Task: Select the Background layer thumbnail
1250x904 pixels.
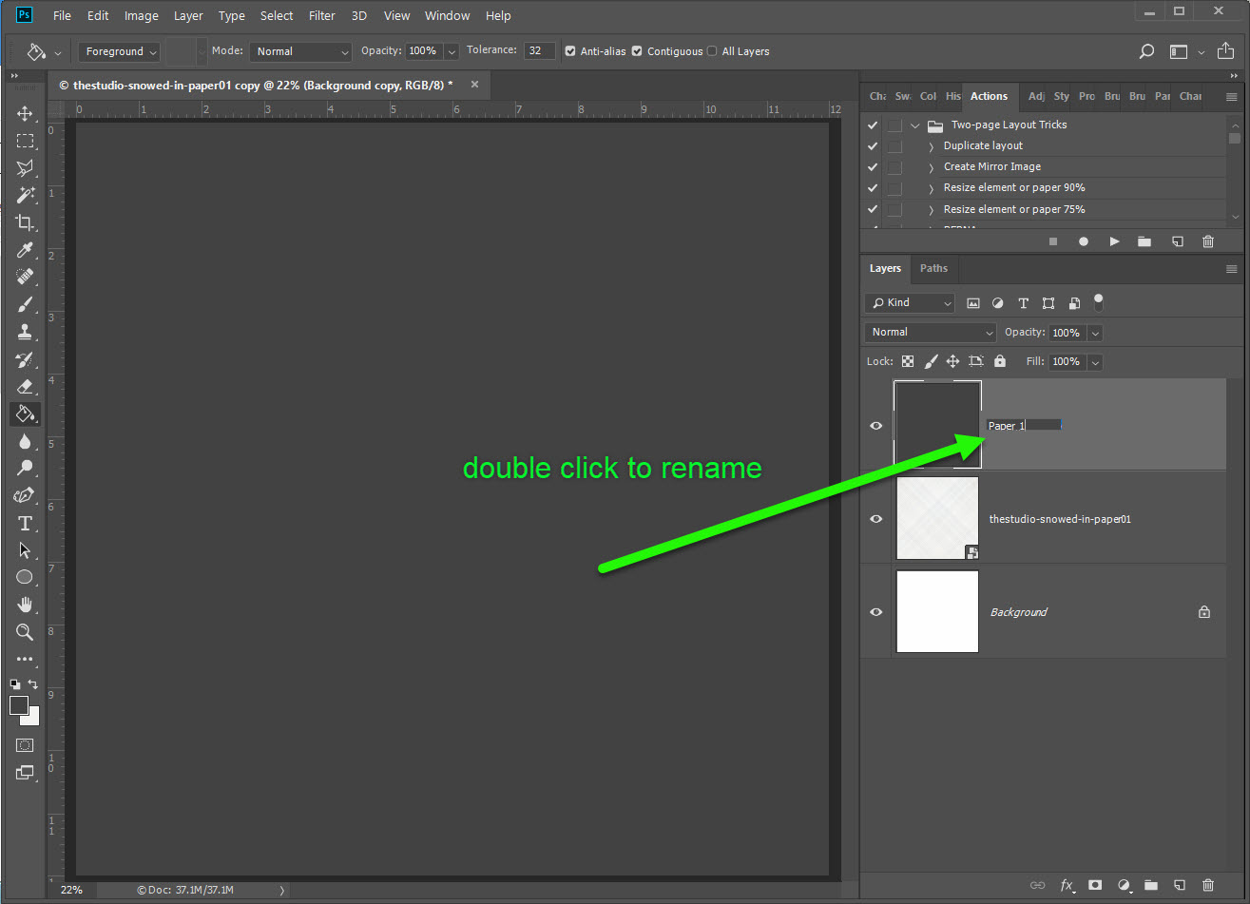Action: (937, 611)
